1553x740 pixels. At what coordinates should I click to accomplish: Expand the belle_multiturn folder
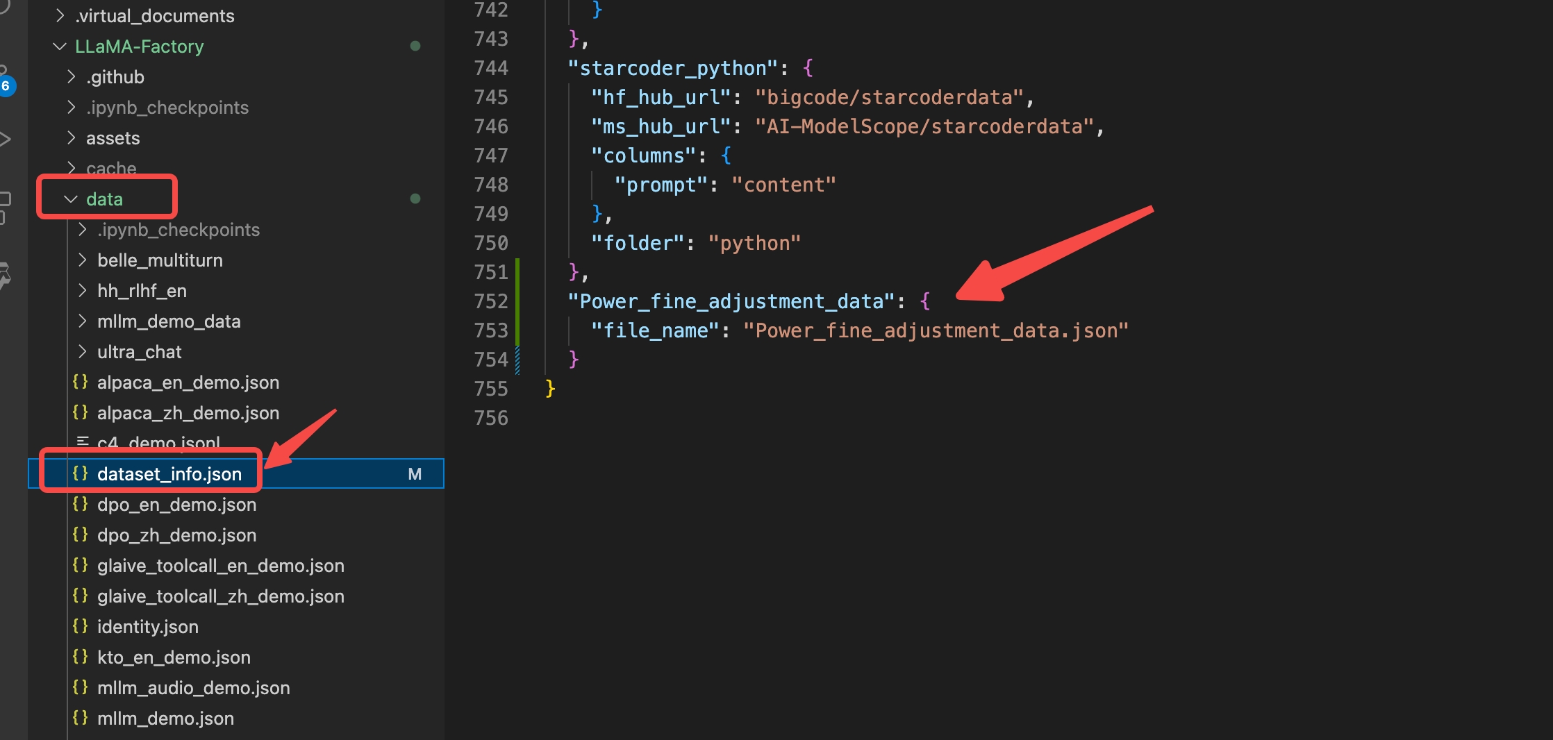tap(83, 260)
